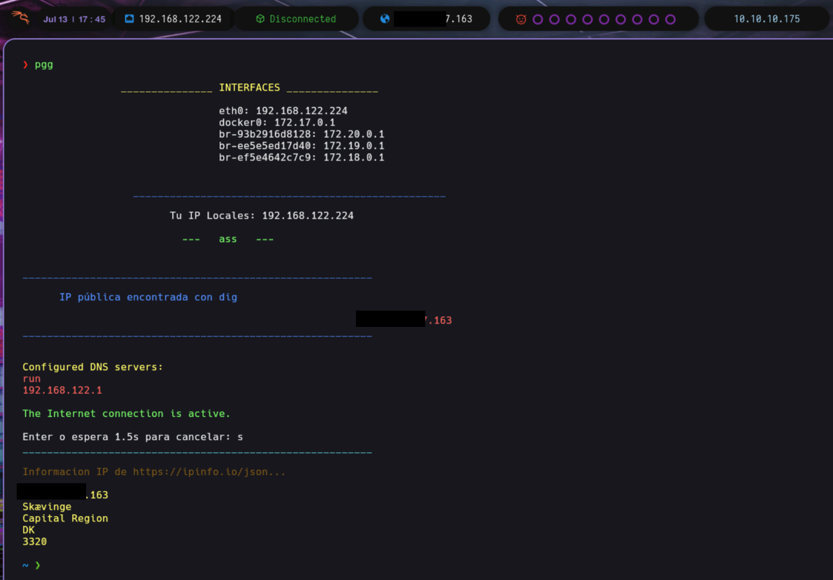
Task: Select the third workspace circle indicator
Action: [571, 19]
